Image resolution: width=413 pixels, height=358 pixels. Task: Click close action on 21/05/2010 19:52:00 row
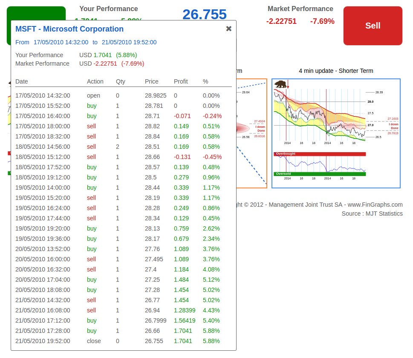pos(94,341)
